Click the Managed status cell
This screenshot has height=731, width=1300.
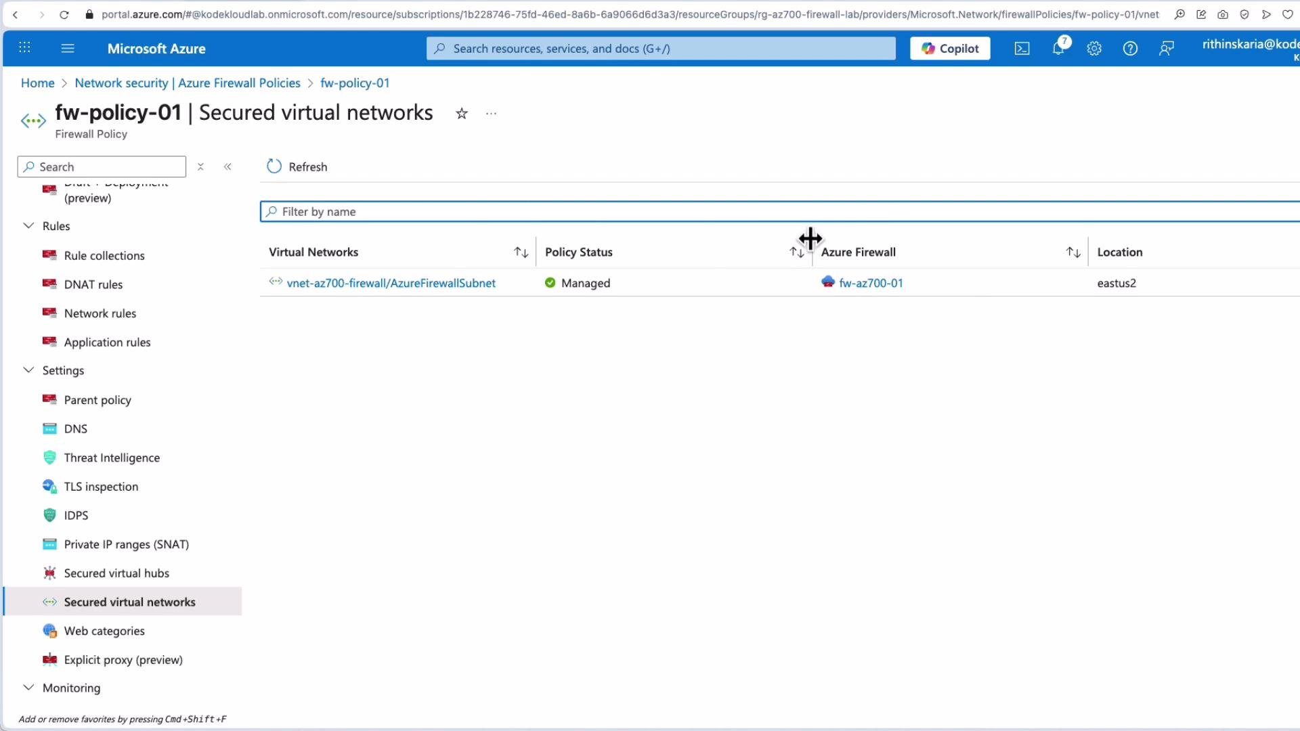[578, 283]
